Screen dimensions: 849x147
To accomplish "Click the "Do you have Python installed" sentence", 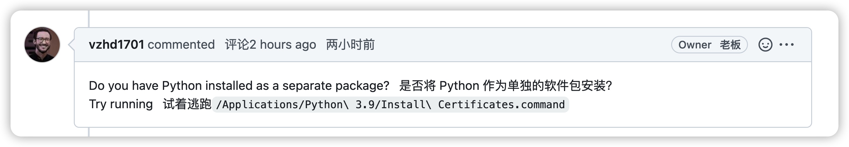I will tap(239, 86).
